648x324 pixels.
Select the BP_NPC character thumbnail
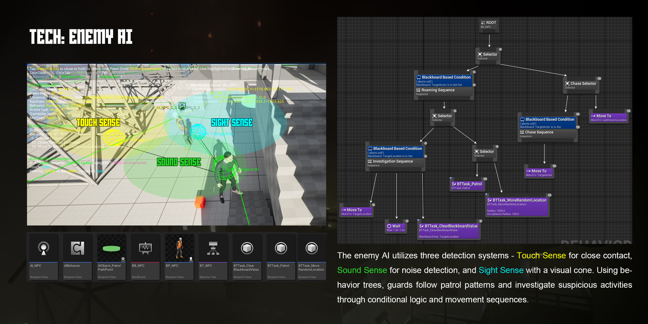(179, 248)
